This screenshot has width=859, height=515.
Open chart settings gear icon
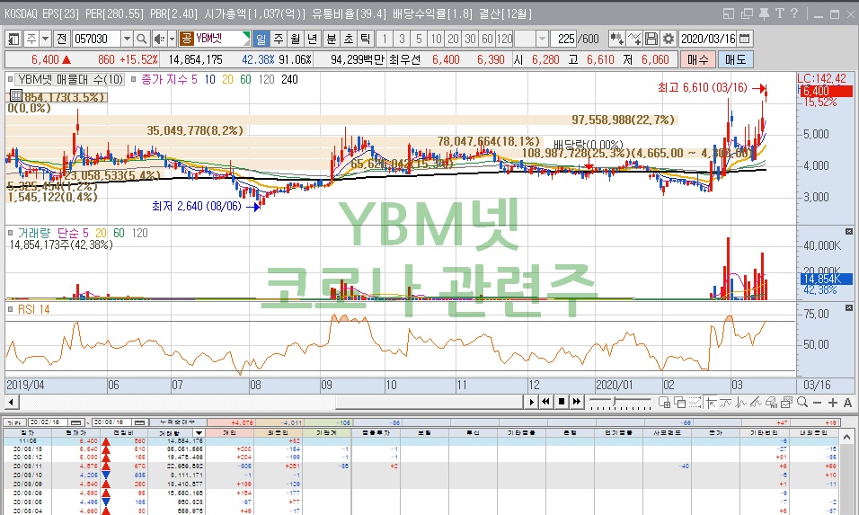[x=668, y=39]
